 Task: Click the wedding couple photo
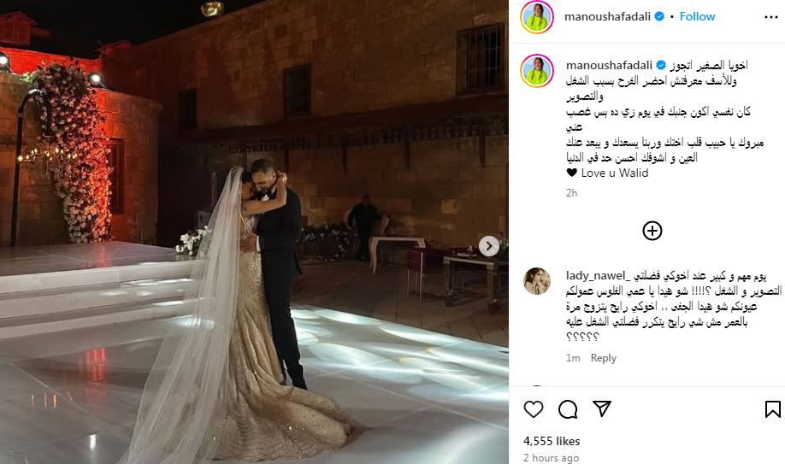point(254,232)
